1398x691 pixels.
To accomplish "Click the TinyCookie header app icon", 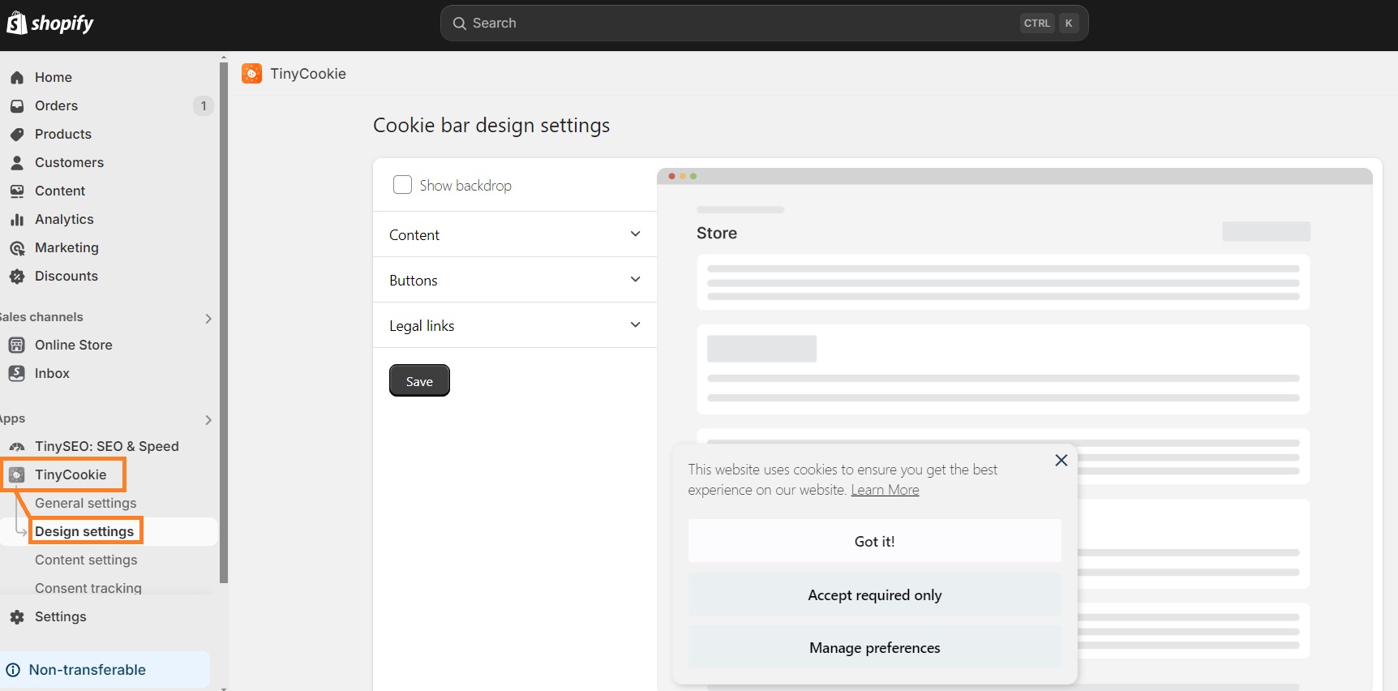I will pyautogui.click(x=252, y=74).
